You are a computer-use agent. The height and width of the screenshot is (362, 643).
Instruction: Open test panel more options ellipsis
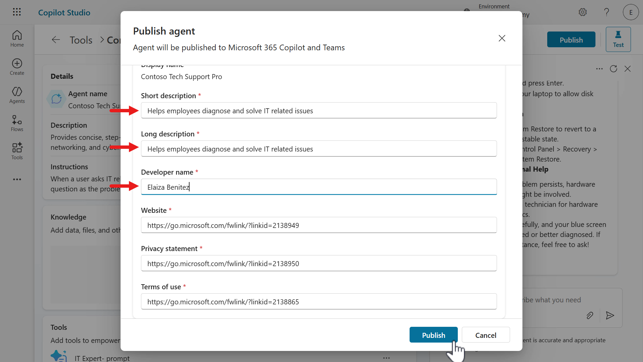coord(599,69)
